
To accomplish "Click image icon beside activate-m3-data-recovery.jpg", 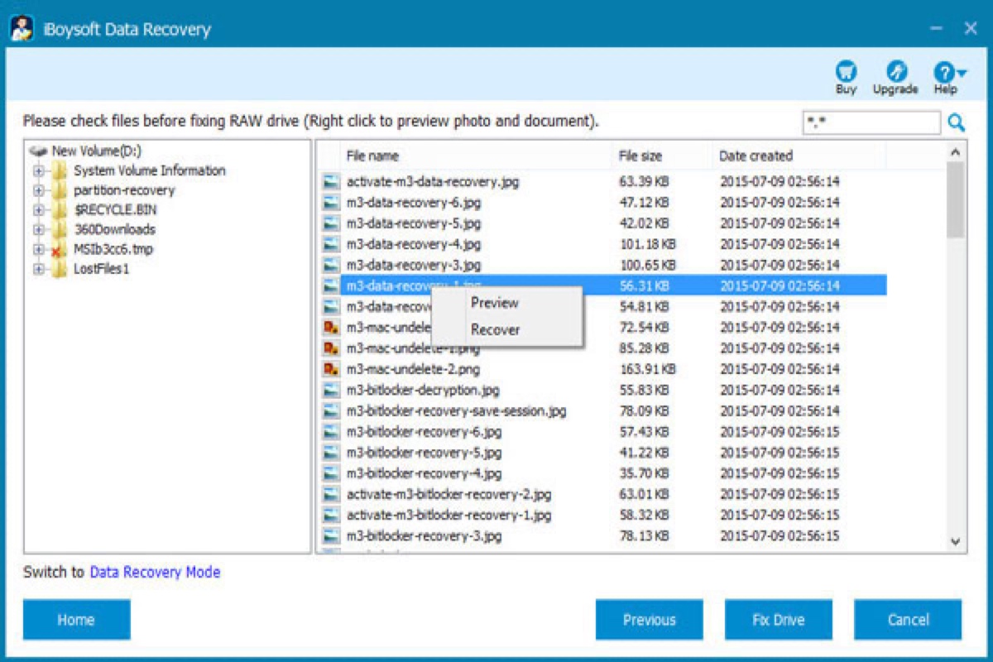I will click(331, 181).
